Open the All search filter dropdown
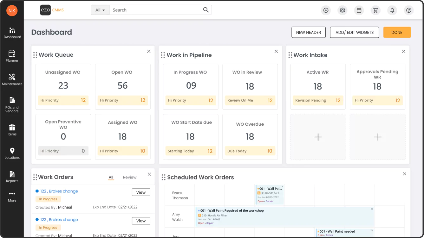This screenshot has height=238, width=424. click(100, 10)
